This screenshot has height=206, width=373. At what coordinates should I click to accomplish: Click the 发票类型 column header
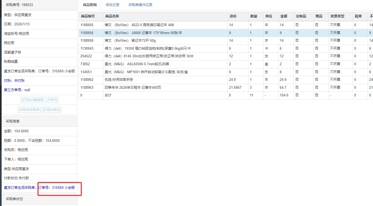[x=337, y=16]
